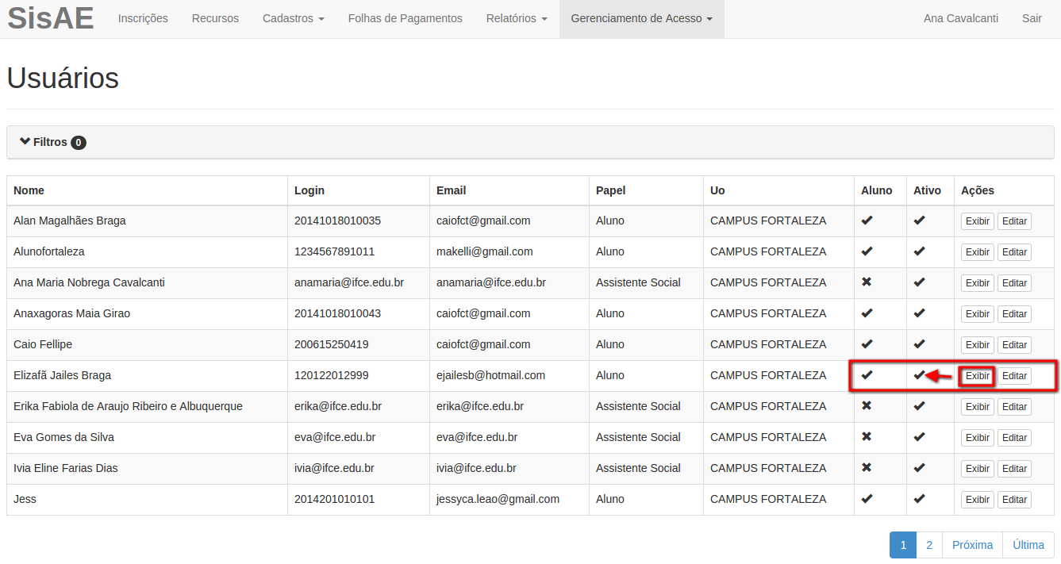Click the Aluno X mark for Eva Gomes da Silva
Screen dimensions: 1061x564
[x=867, y=436]
